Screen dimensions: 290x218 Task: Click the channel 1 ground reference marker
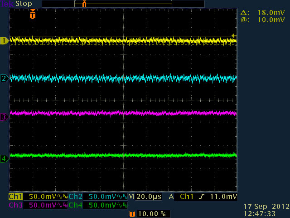point(5,41)
